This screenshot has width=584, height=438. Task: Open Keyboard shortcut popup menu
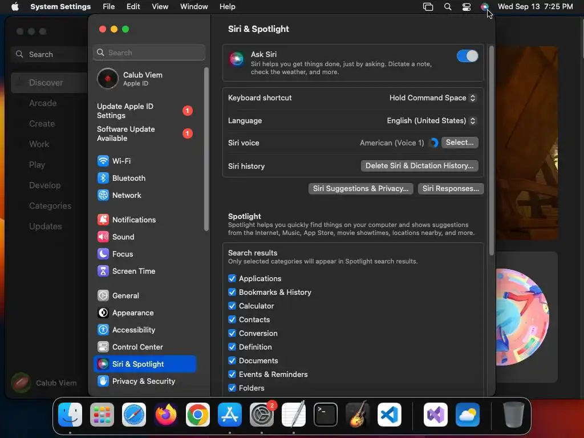432,98
